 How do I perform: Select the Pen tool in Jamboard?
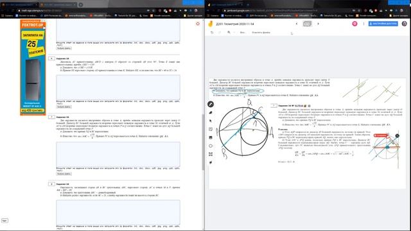tap(211, 104)
